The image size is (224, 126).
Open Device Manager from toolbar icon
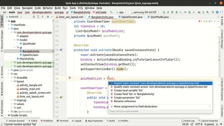203,12
